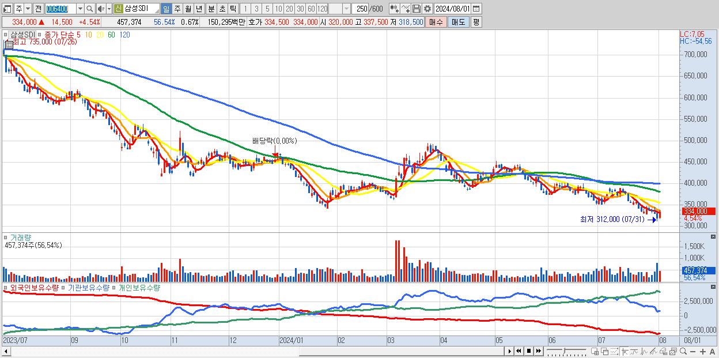Toggle the 주 button at the toolbar's left end
Image resolution: width=719 pixels, height=358 pixels.
coord(19,9)
